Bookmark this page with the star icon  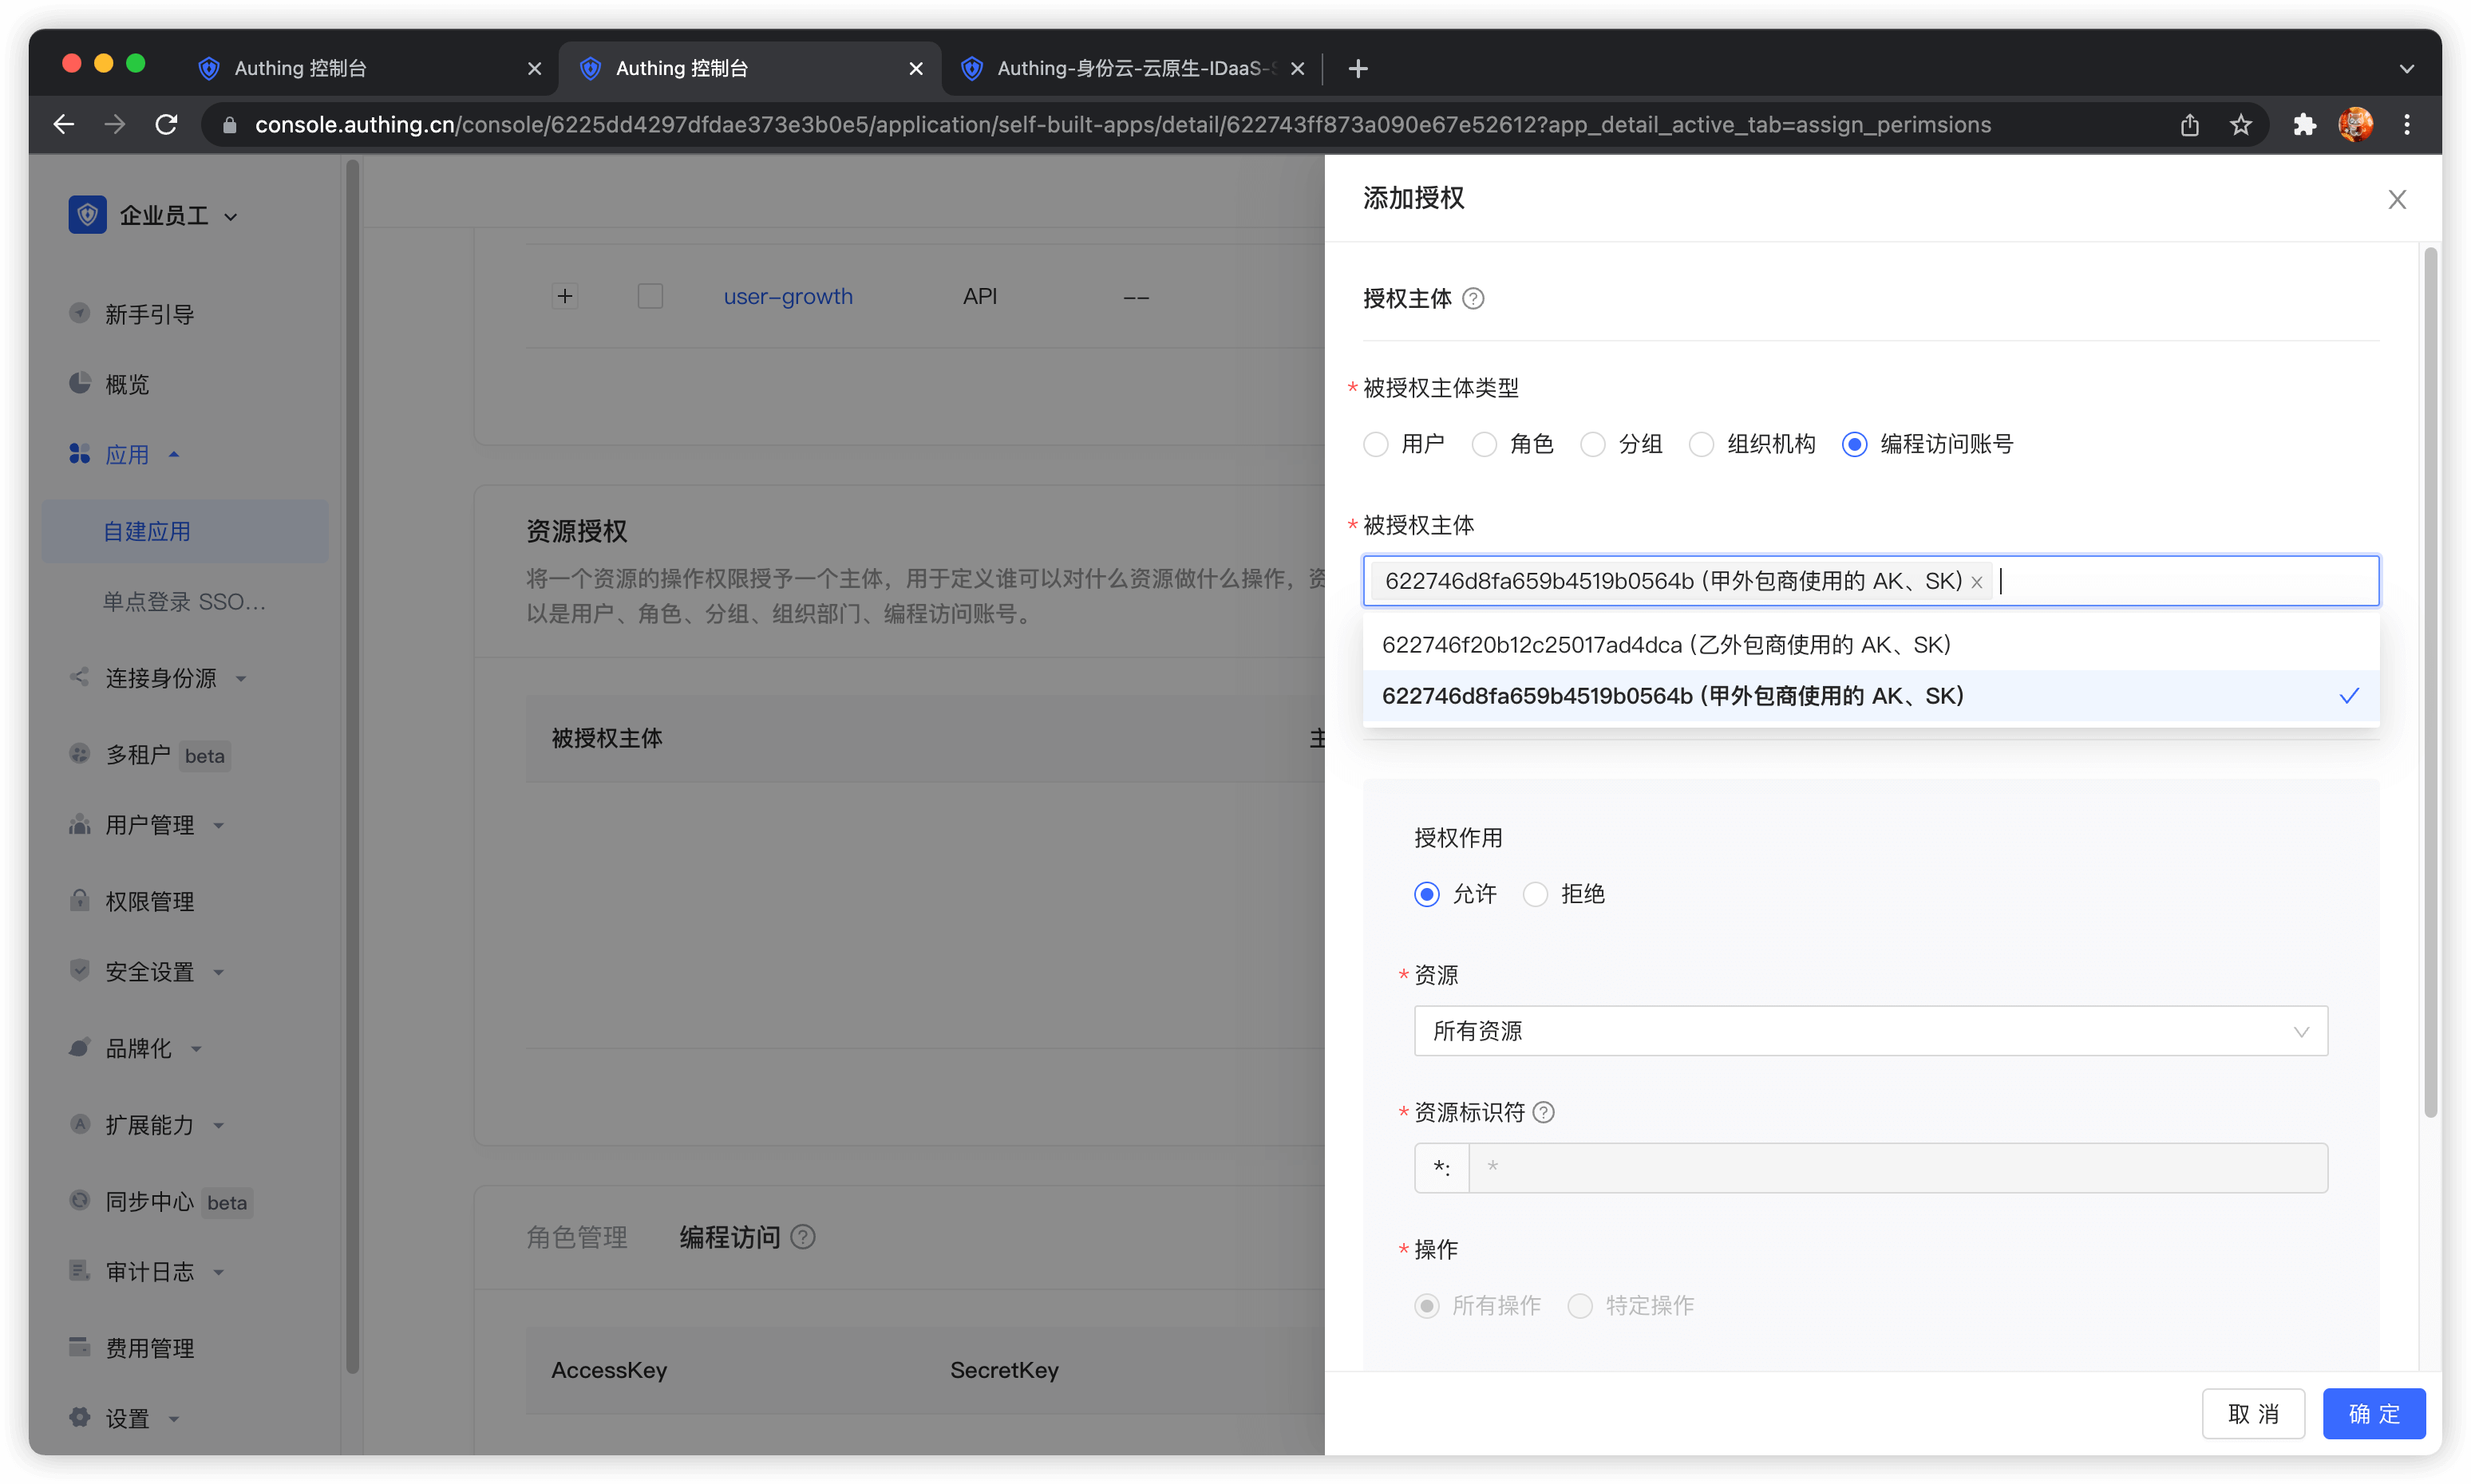pyautogui.click(x=2241, y=124)
